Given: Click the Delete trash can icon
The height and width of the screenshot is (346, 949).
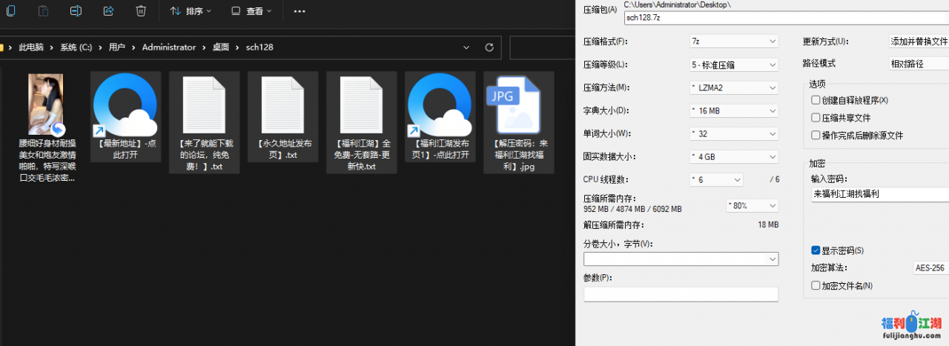Looking at the screenshot, I should click(141, 11).
